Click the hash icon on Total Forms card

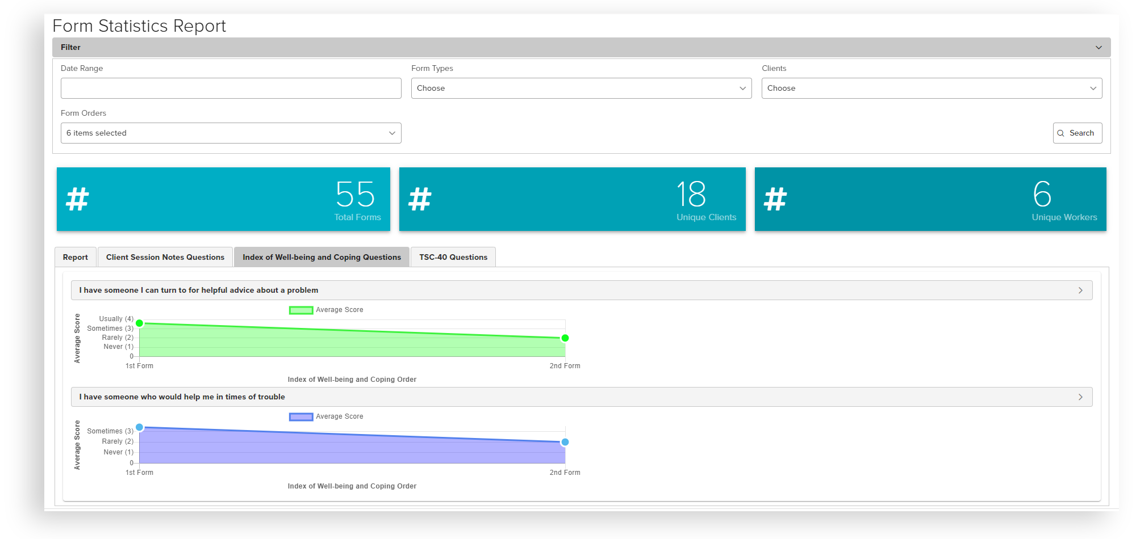coord(77,199)
